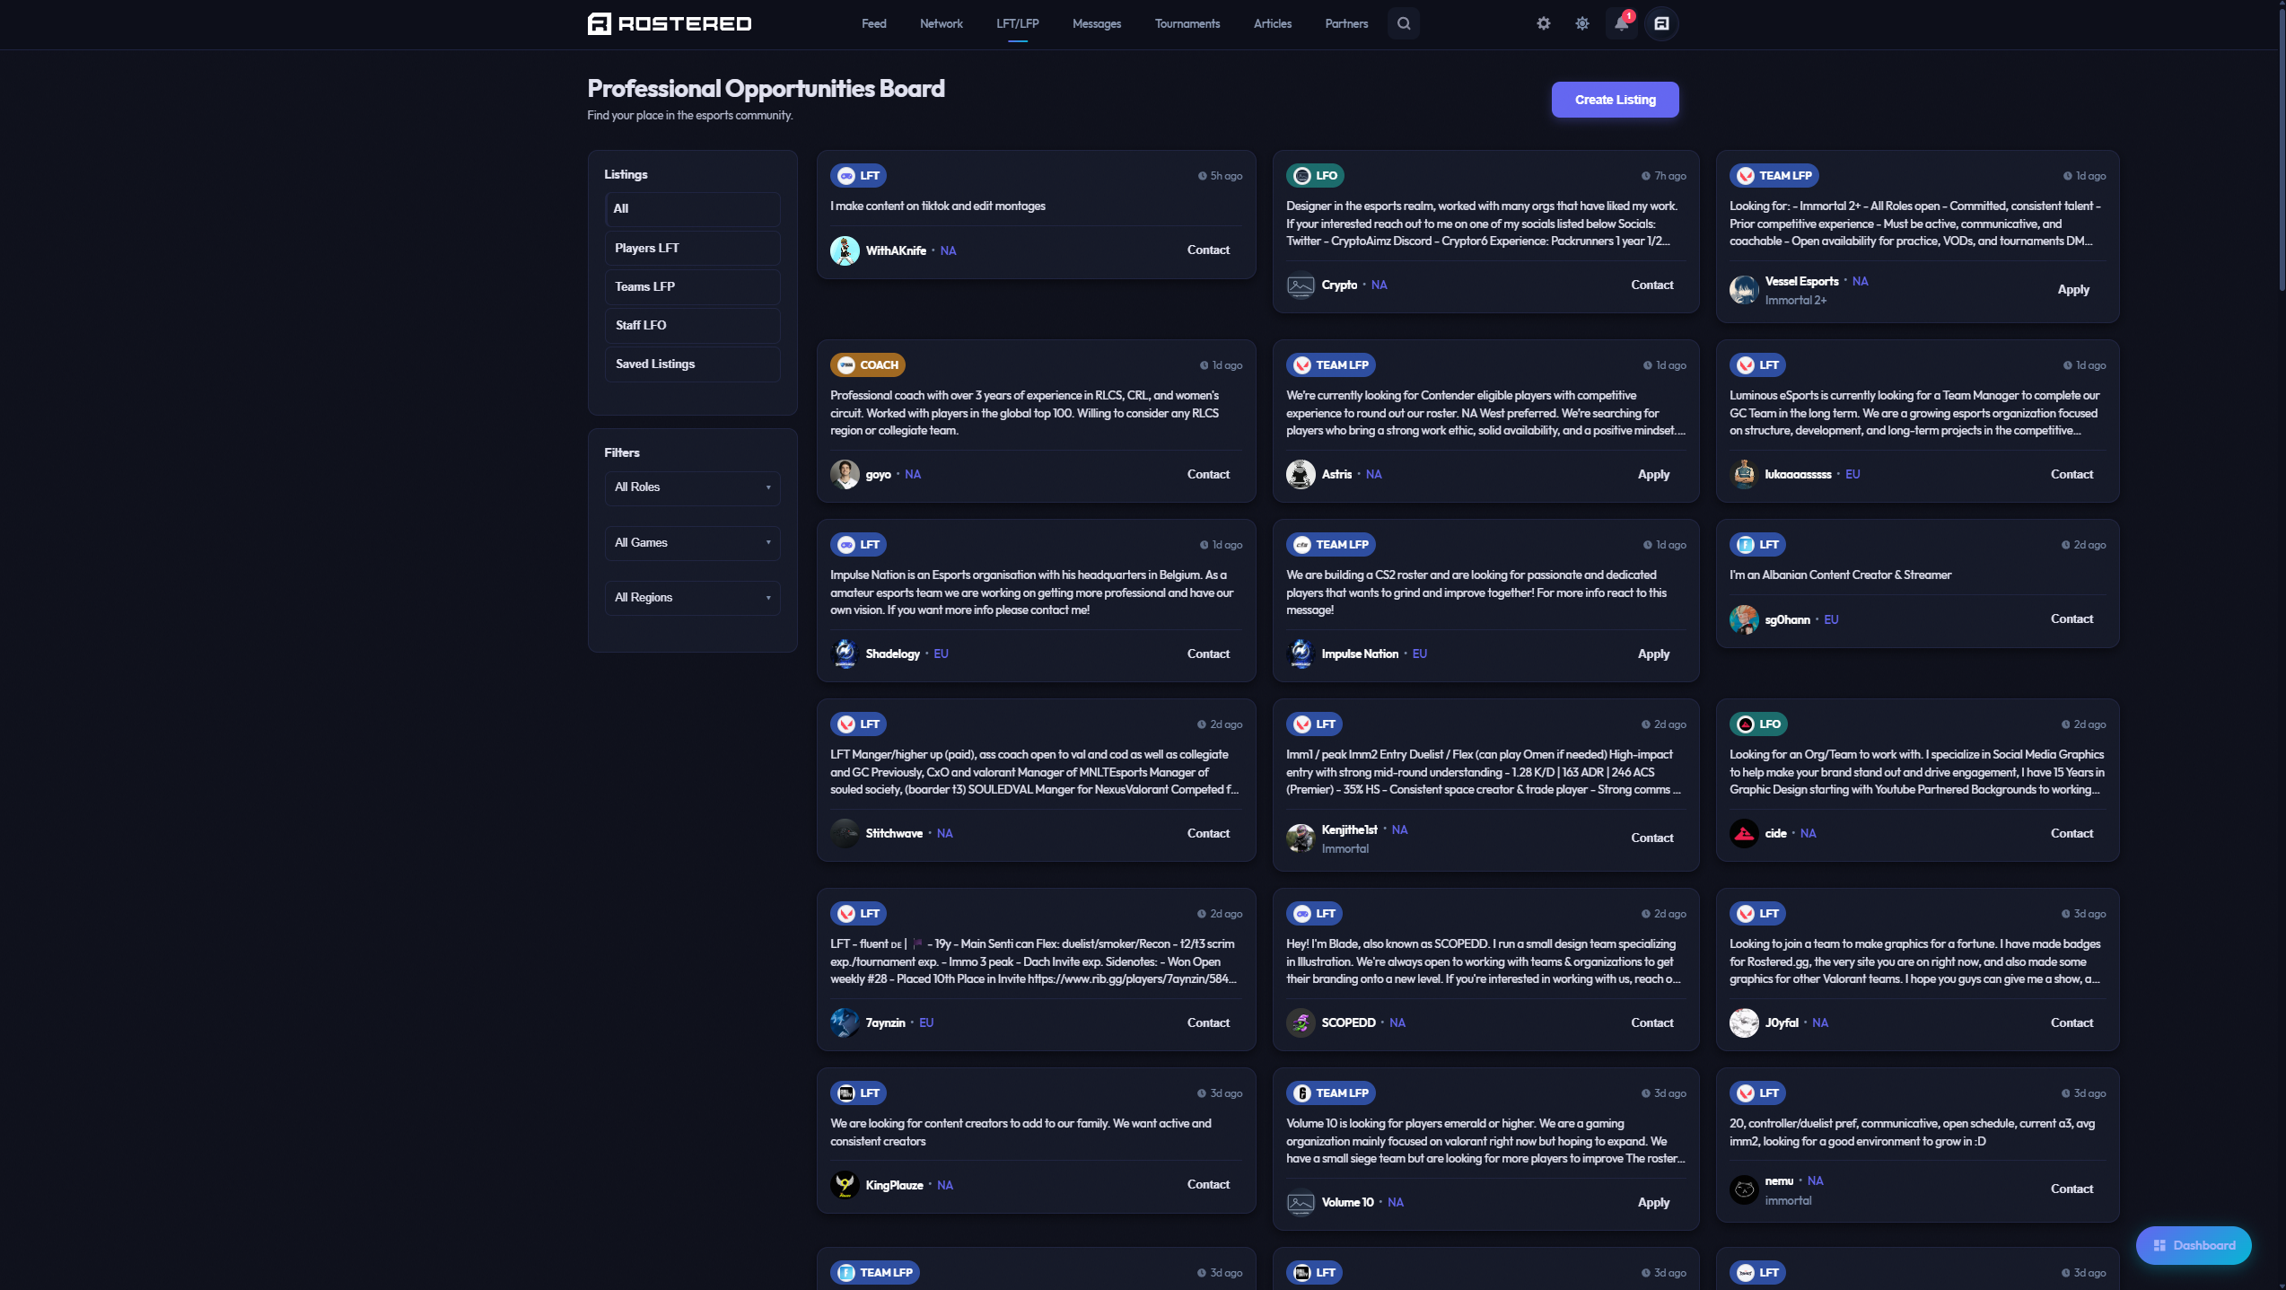Click 7aynzin's avatar

pos(845,1022)
